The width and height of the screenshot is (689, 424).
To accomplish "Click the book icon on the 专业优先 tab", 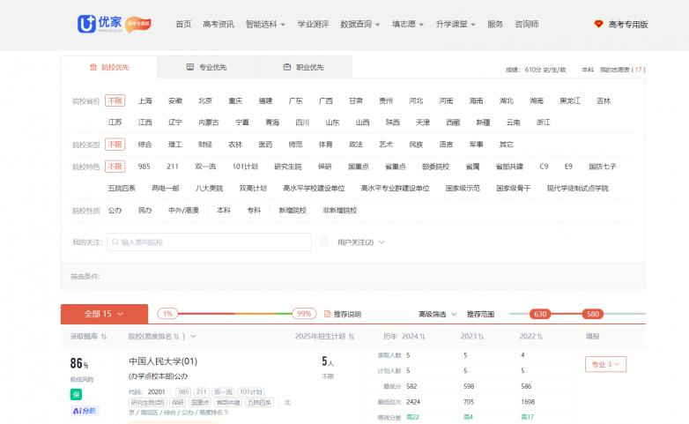I will coord(189,67).
